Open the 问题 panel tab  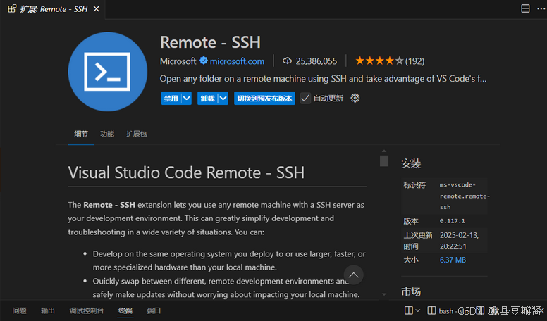point(20,310)
